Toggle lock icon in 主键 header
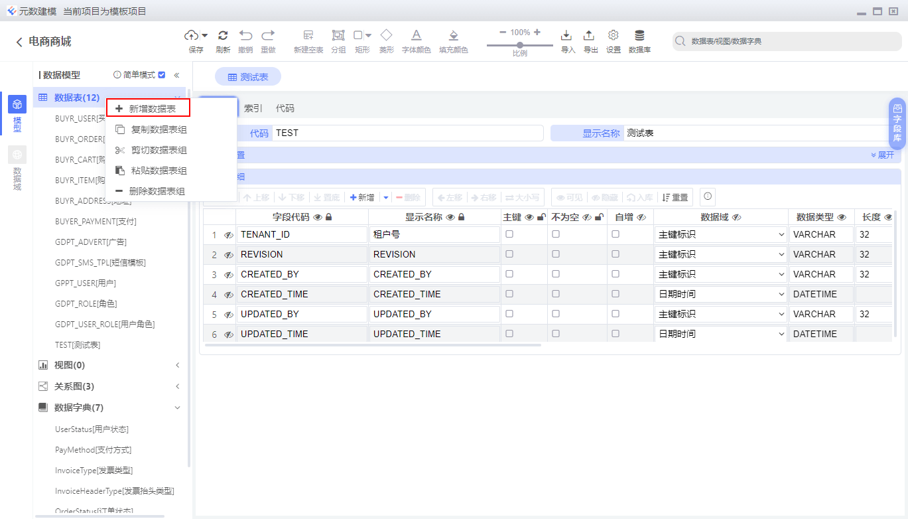908x519 pixels. point(541,217)
